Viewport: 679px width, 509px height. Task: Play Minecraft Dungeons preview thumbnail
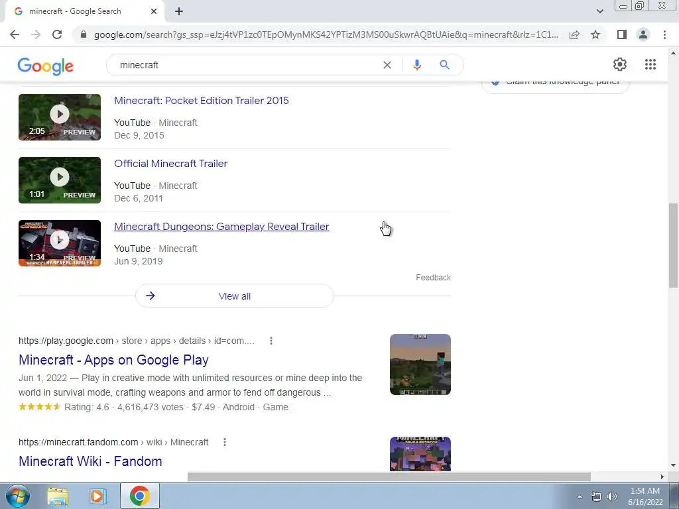[60, 243]
